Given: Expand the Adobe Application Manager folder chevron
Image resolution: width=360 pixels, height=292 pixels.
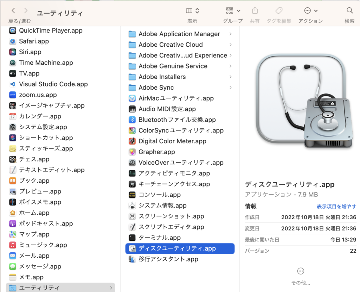Looking at the screenshot, I should point(230,34).
